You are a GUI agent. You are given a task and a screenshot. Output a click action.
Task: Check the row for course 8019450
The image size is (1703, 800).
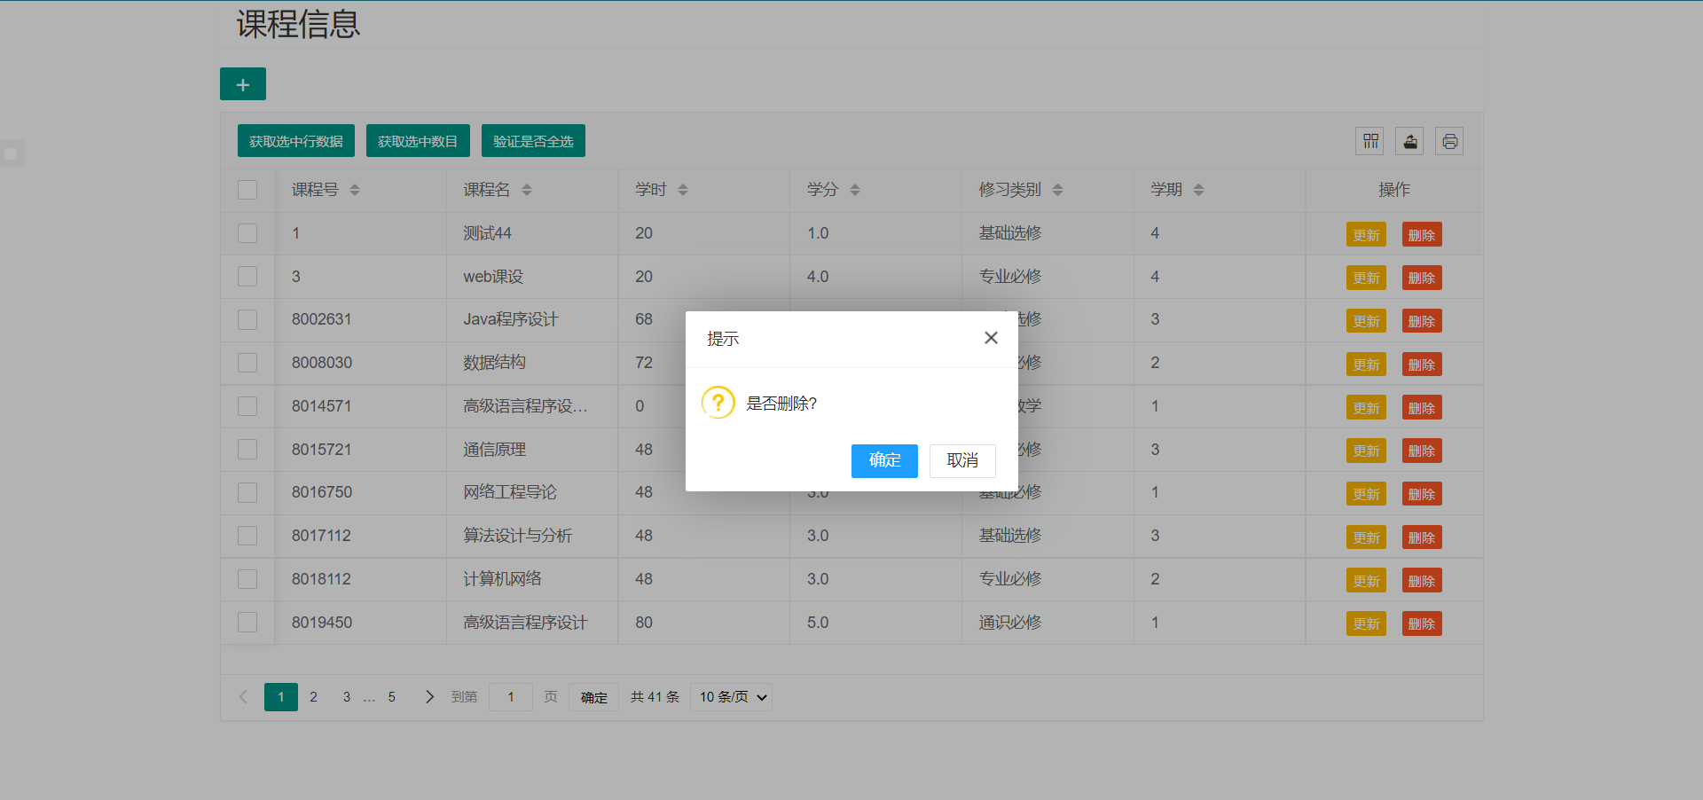[x=247, y=623]
